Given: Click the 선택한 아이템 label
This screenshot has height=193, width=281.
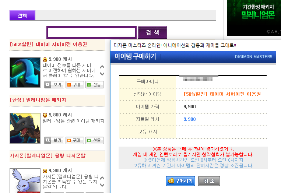Looking at the screenshot, I should (x=147, y=94).
